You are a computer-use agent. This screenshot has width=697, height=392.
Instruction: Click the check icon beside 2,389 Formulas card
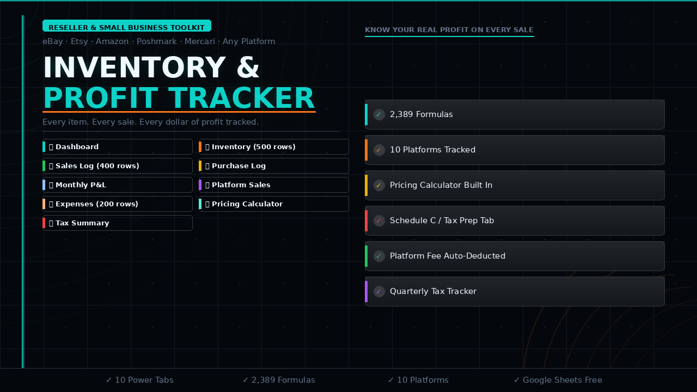pyautogui.click(x=379, y=114)
